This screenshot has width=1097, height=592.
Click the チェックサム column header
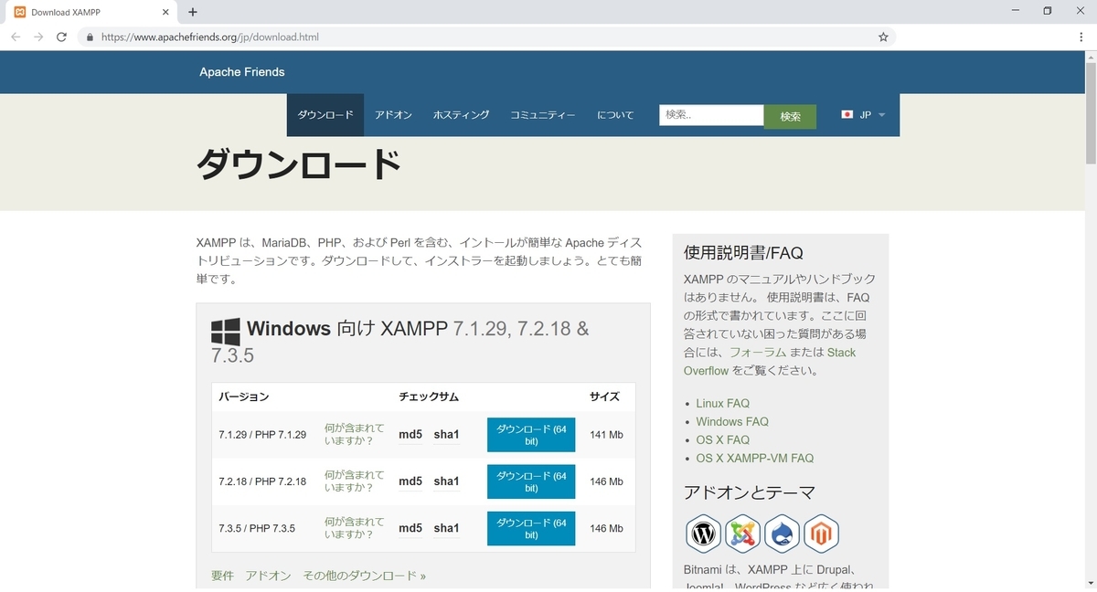coord(429,397)
